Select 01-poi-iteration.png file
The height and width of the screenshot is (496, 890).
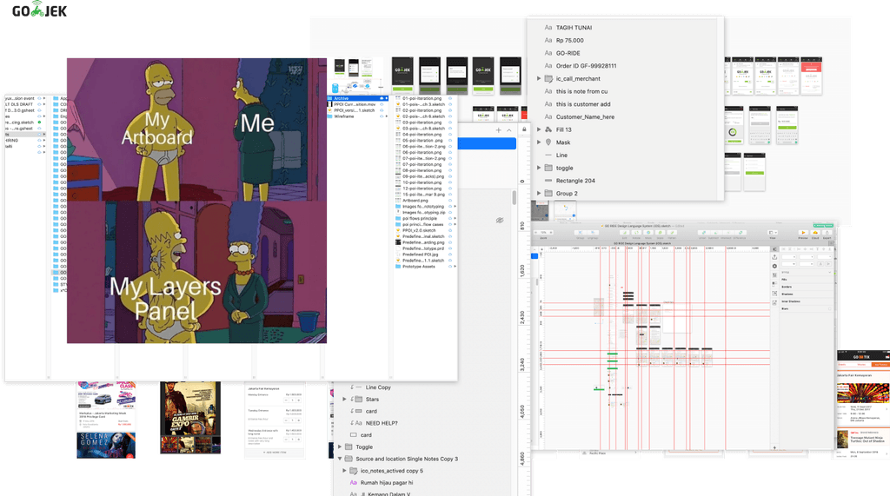tap(422, 98)
